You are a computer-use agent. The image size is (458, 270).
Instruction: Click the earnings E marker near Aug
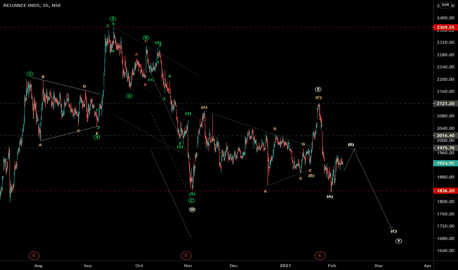(x=34, y=255)
